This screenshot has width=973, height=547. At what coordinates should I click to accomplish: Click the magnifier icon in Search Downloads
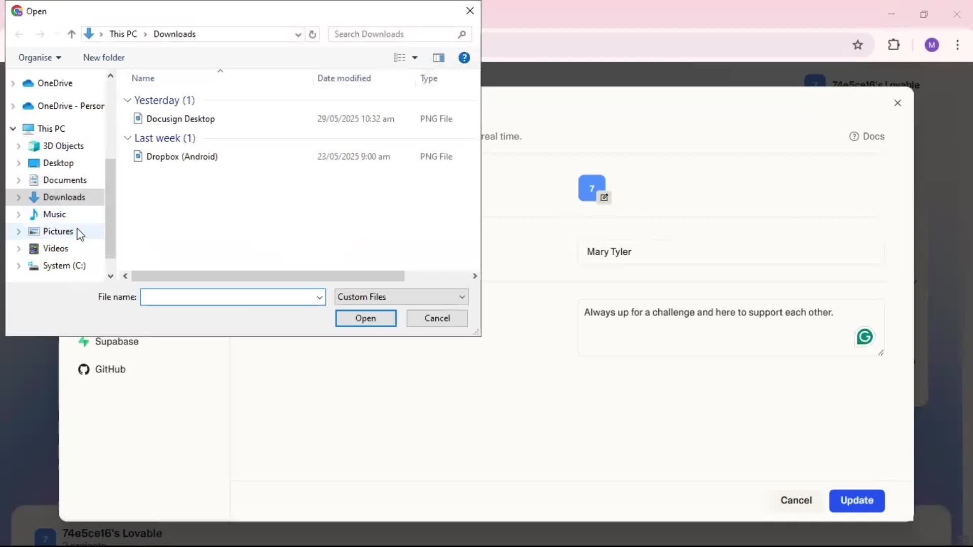462,34
